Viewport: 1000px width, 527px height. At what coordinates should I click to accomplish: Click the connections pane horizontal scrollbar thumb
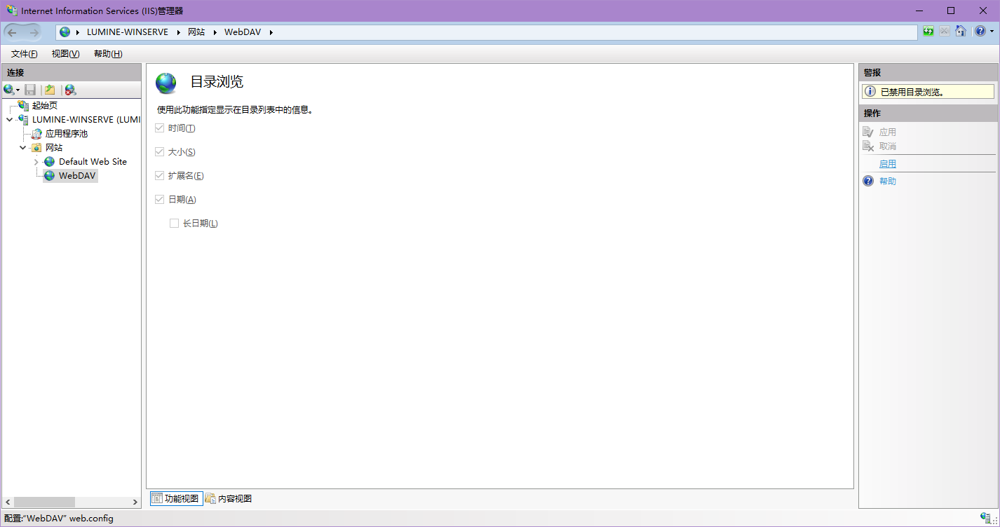tap(43, 502)
